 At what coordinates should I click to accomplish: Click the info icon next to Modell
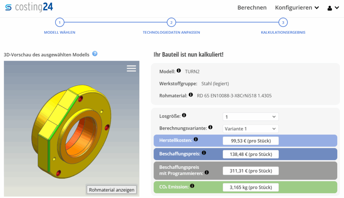pyautogui.click(x=178, y=71)
